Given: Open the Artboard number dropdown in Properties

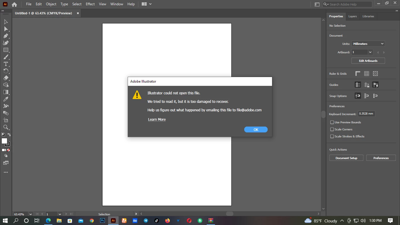Looking at the screenshot, I should [370, 52].
